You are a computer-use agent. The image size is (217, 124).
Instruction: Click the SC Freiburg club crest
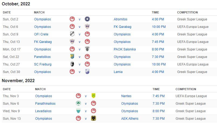coord(72,64)
